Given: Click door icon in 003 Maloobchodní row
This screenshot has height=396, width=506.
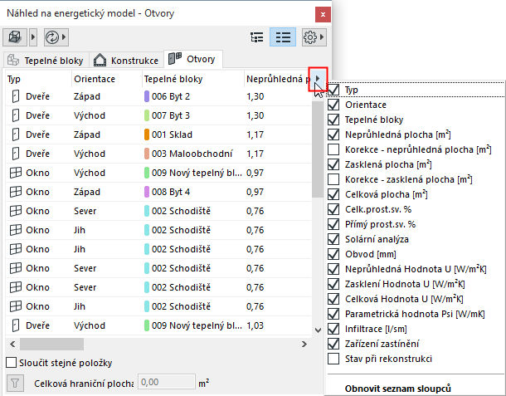Looking at the screenshot, I should (16, 154).
